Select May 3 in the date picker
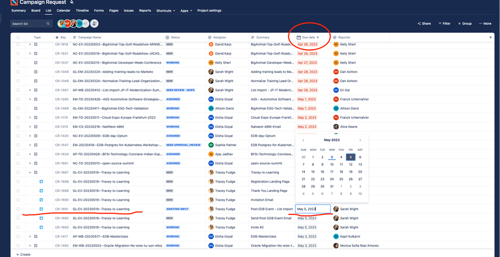This screenshot has height=257, width=500. pyautogui.click(x=332, y=157)
